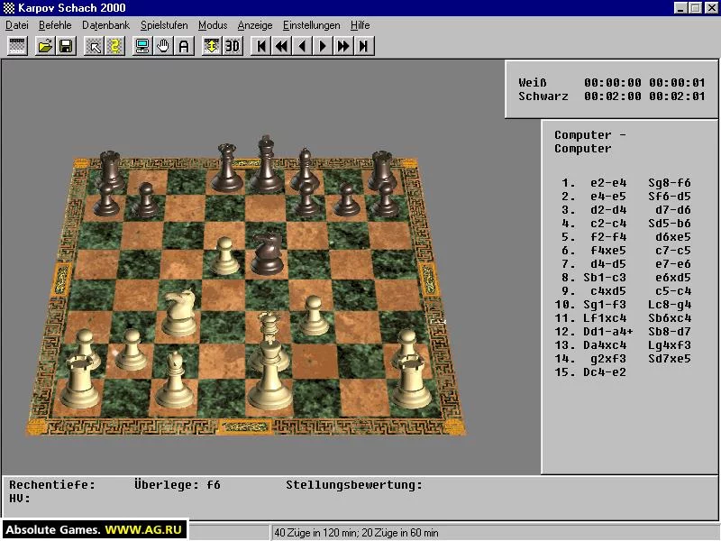Select the white knight on c3
The width and height of the screenshot is (721, 541).
click(x=179, y=314)
